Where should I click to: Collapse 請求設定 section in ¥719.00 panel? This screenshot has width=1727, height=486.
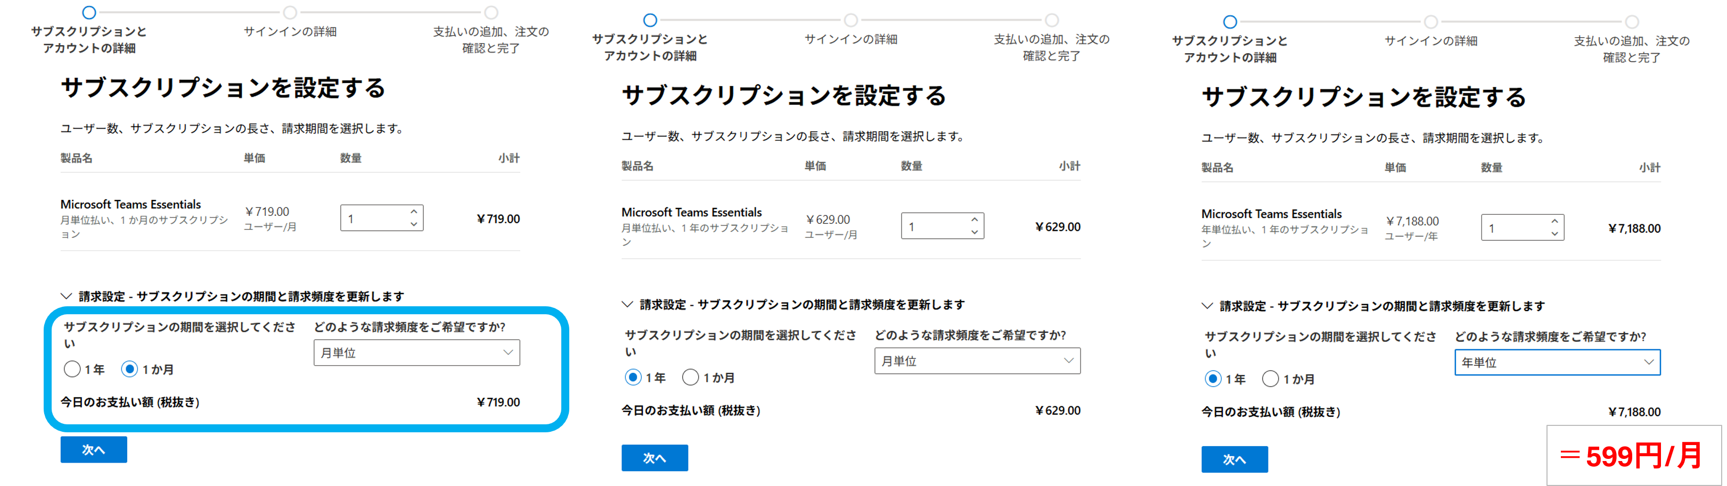pyautogui.click(x=67, y=296)
